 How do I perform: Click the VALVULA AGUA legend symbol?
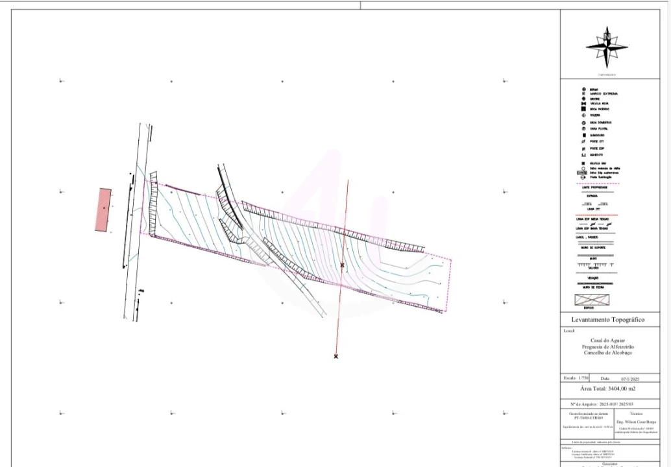[x=583, y=104]
